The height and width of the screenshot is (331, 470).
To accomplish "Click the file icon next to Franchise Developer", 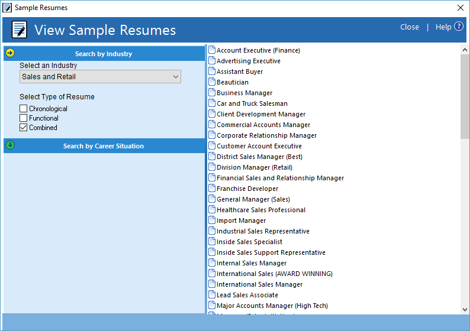I will (x=212, y=189).
